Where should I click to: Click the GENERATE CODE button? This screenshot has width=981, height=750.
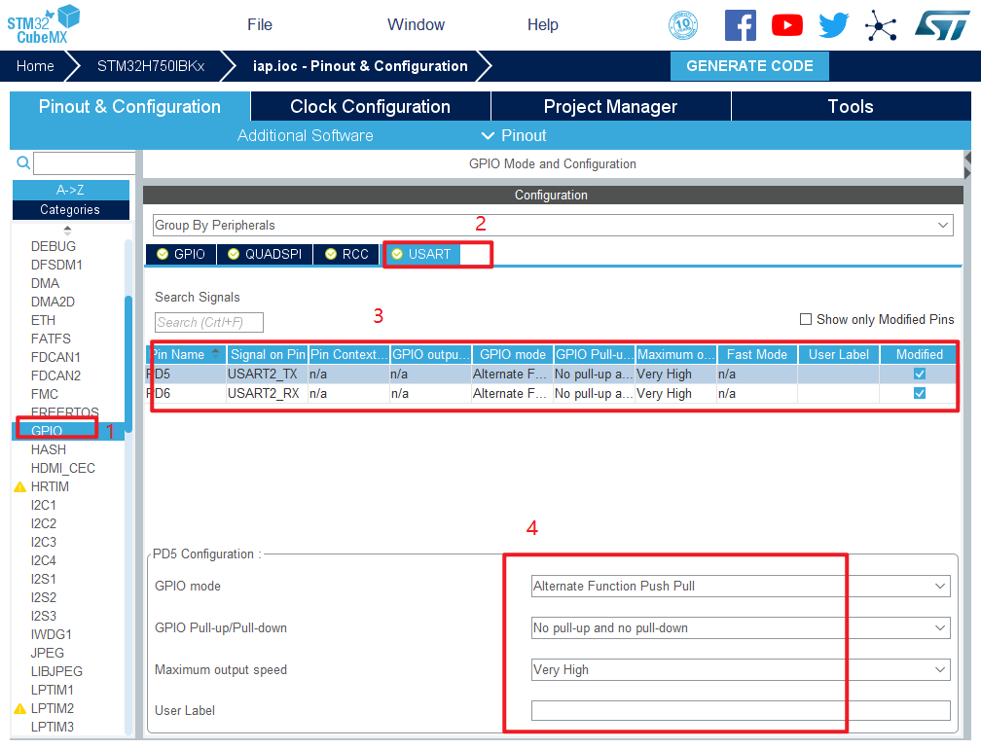pos(749,66)
